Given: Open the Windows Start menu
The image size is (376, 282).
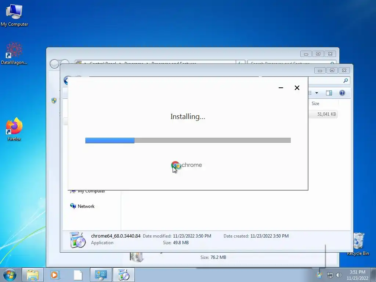Looking at the screenshot, I should pos(10,275).
